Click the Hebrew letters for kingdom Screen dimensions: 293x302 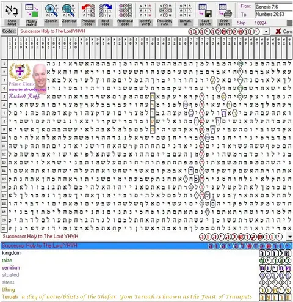click(275, 254)
